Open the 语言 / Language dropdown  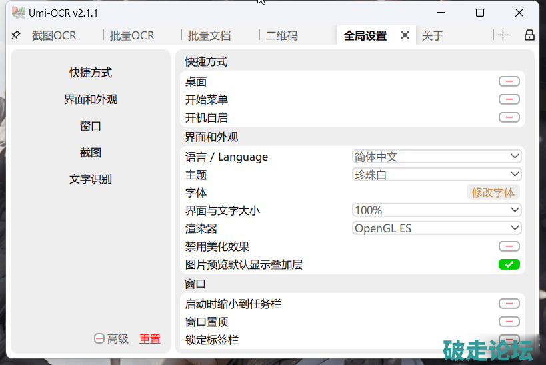tap(437, 157)
